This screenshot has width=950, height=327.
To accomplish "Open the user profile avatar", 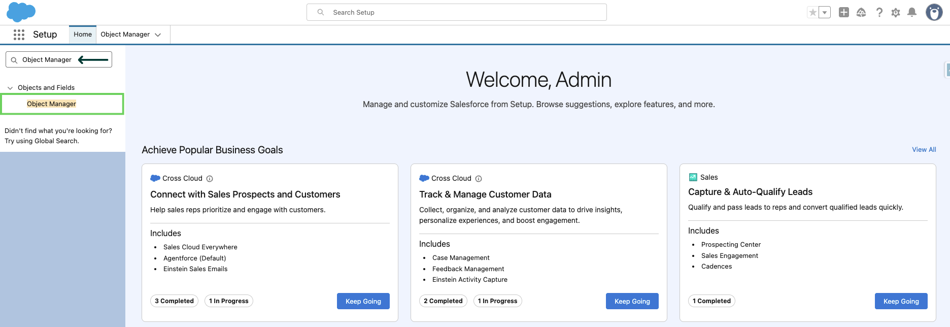I will click(x=934, y=12).
